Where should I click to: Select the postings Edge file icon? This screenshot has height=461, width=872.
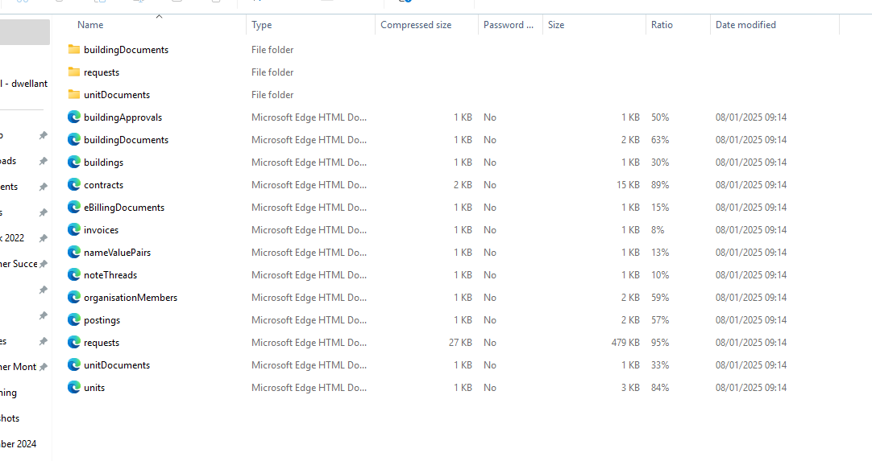[74, 320]
